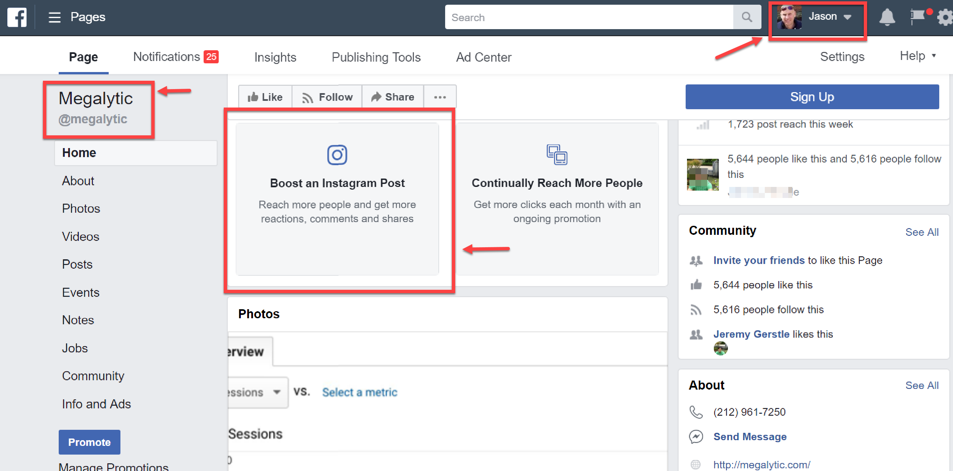The image size is (953, 471).
Task: Open Events in the left sidebar
Action: (81, 292)
